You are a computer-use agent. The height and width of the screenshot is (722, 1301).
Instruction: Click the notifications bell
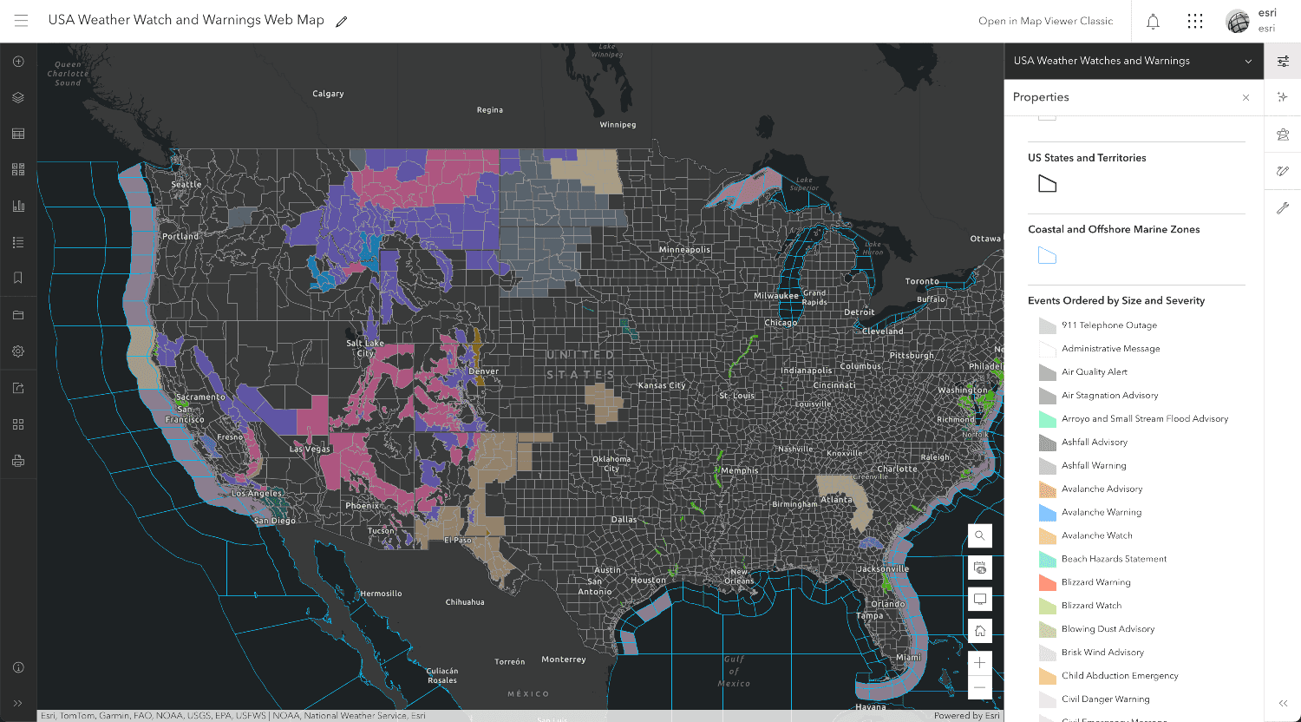[1153, 21]
